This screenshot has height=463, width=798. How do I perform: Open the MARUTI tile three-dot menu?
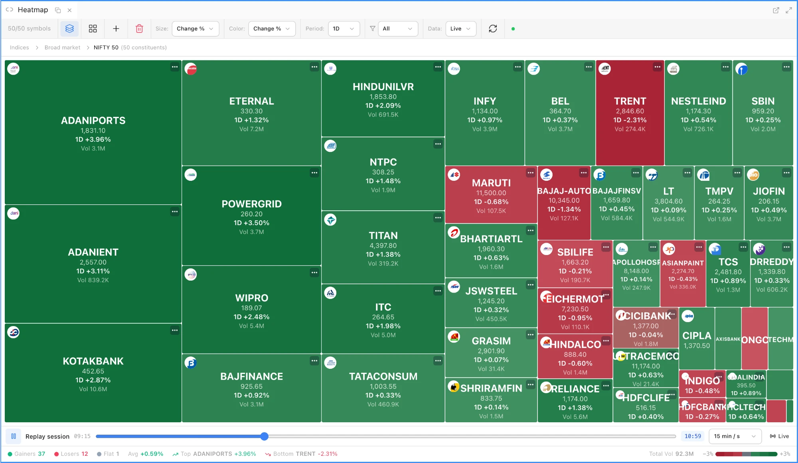(x=530, y=173)
